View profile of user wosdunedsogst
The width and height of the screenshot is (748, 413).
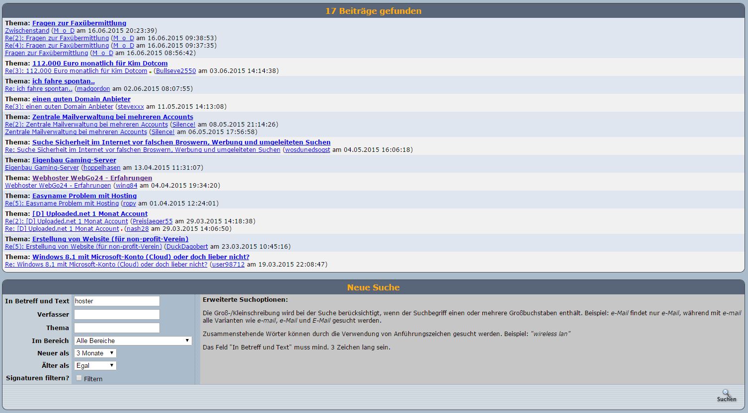pos(307,150)
